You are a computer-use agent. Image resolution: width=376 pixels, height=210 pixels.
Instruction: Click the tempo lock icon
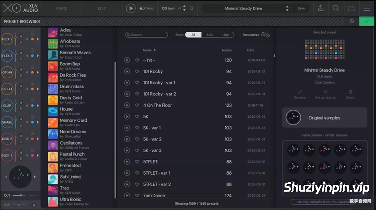(191, 8)
